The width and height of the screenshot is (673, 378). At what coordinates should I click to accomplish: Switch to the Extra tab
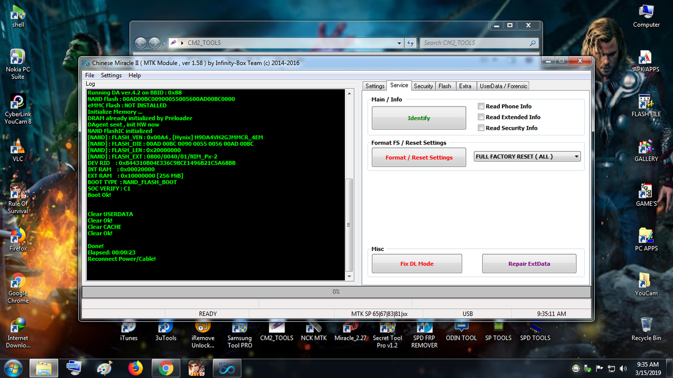465,86
